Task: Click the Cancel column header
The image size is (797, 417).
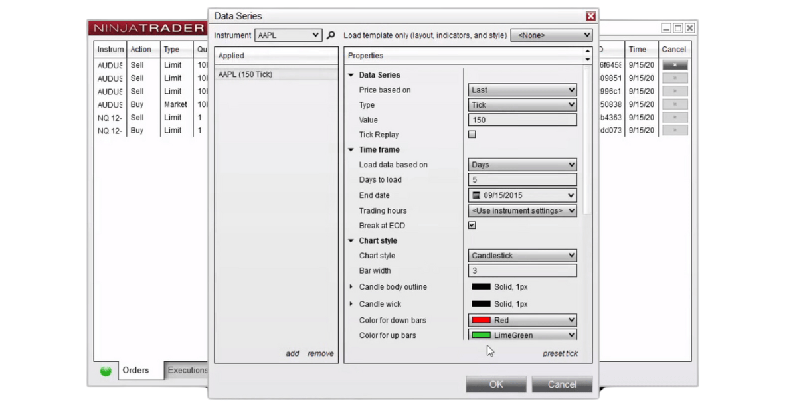Action: (674, 50)
